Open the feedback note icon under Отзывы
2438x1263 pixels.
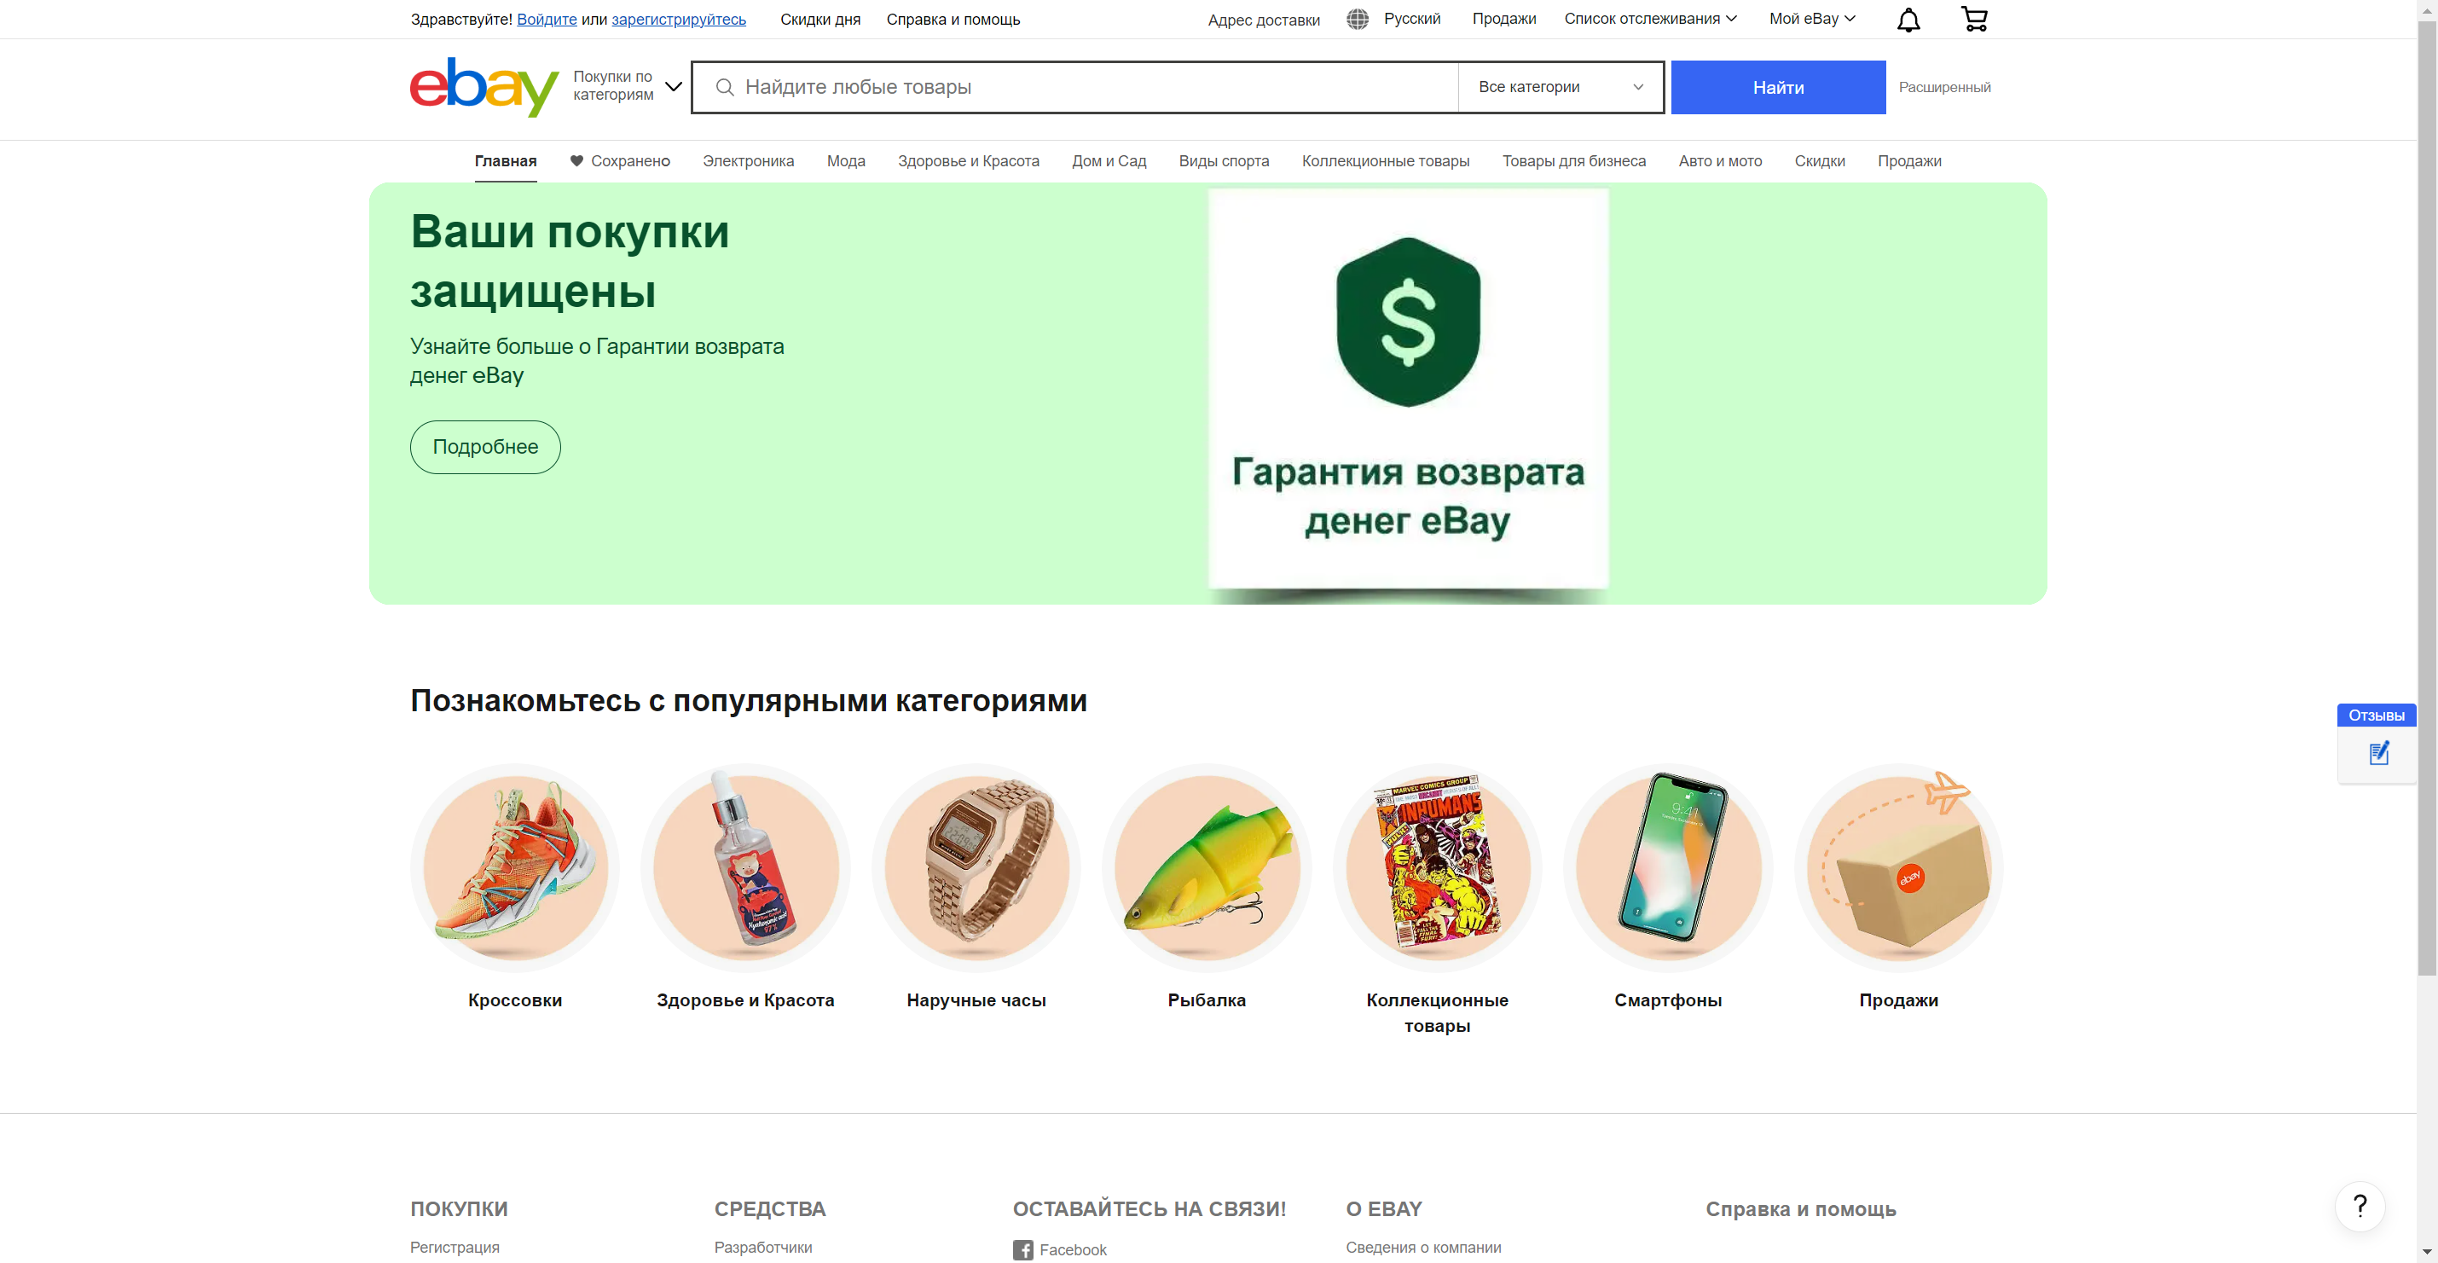[2378, 754]
